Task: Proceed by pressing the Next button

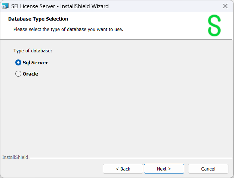Action: pos(164,169)
